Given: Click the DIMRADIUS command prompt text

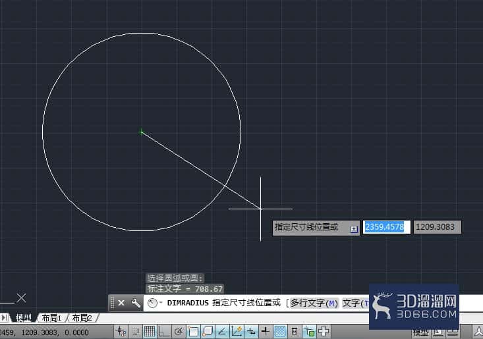Looking at the screenshot, I should pos(188,303).
